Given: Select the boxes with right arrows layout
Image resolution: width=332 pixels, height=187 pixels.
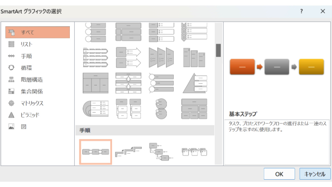Looking at the screenshot, I should click(x=128, y=57).
